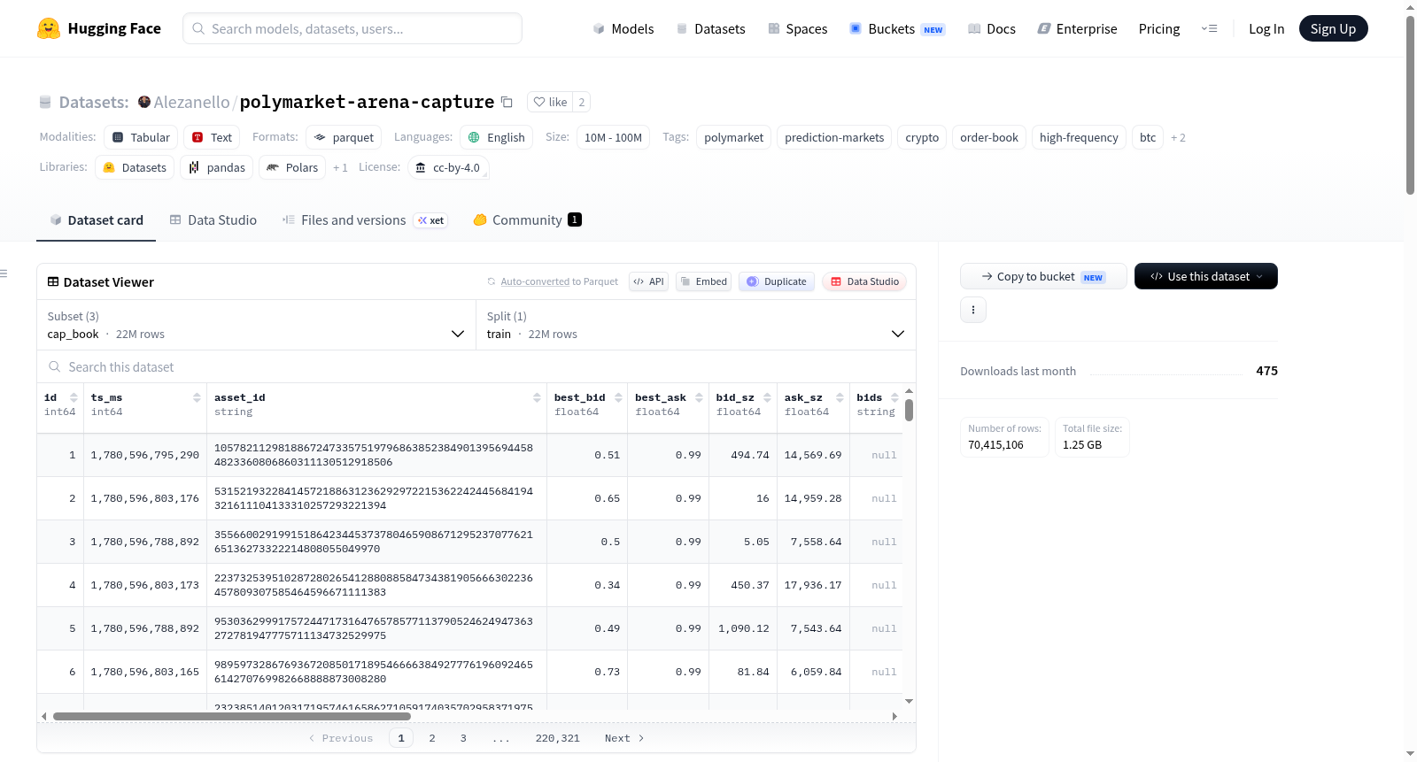Show the +2 more tags
The width and height of the screenshot is (1417, 762).
point(1178,137)
